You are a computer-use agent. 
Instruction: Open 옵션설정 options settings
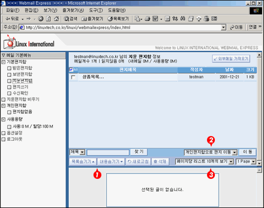pos(15,133)
